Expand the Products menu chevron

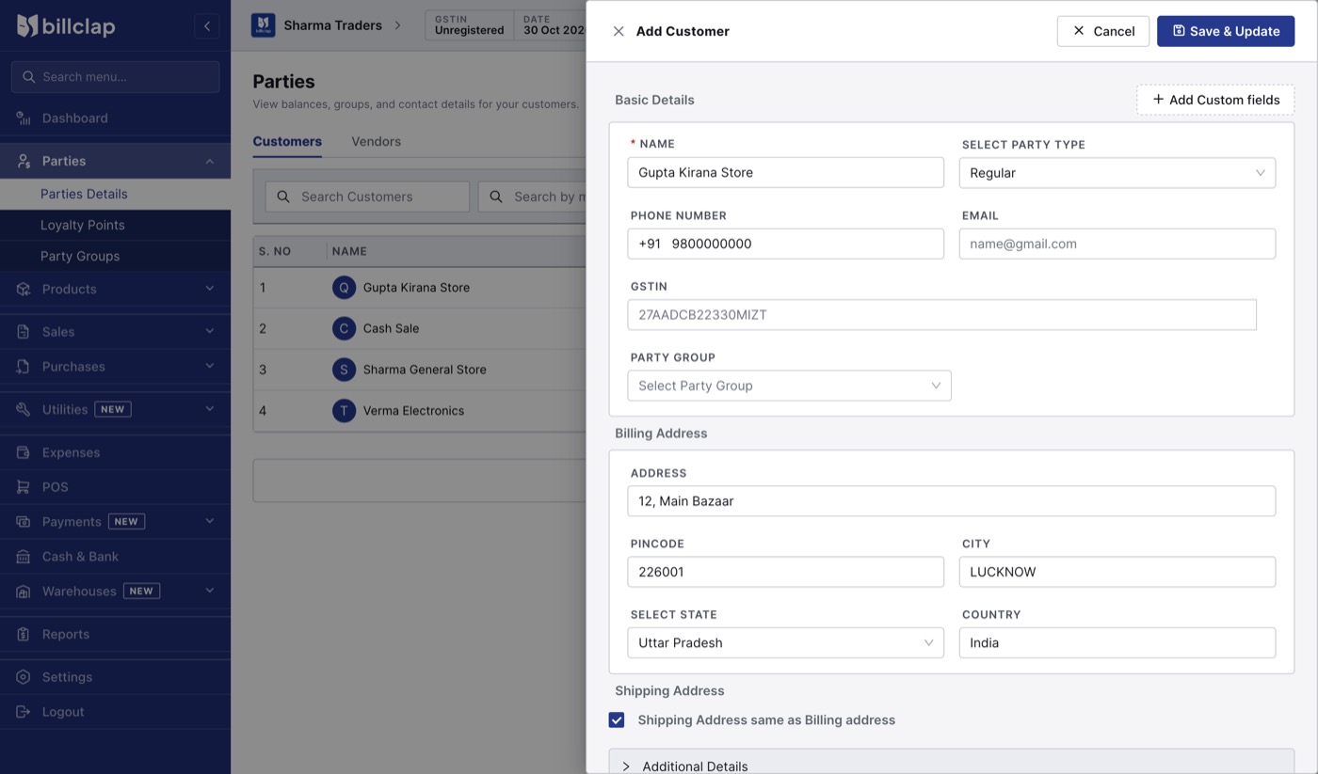point(209,289)
